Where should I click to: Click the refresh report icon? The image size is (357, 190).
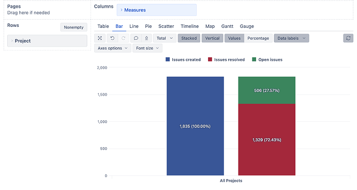pyautogui.click(x=348, y=38)
